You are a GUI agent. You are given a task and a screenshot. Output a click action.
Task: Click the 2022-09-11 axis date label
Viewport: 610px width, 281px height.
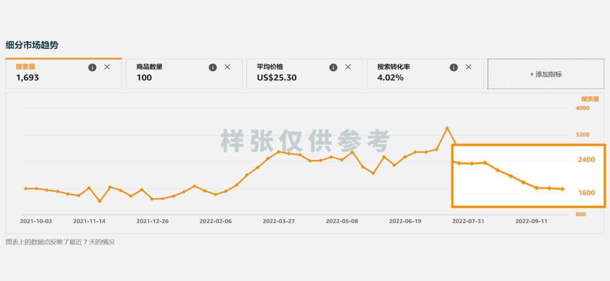pyautogui.click(x=531, y=221)
